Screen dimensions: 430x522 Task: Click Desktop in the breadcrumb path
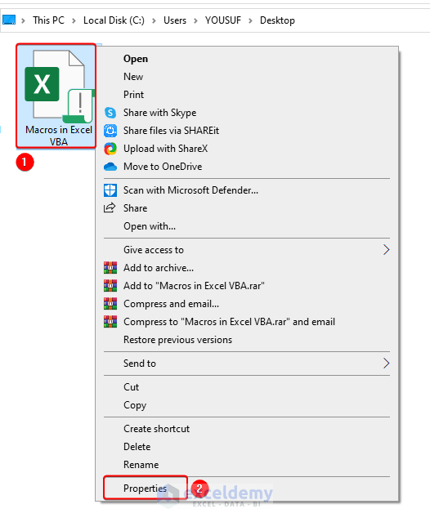[x=277, y=20]
